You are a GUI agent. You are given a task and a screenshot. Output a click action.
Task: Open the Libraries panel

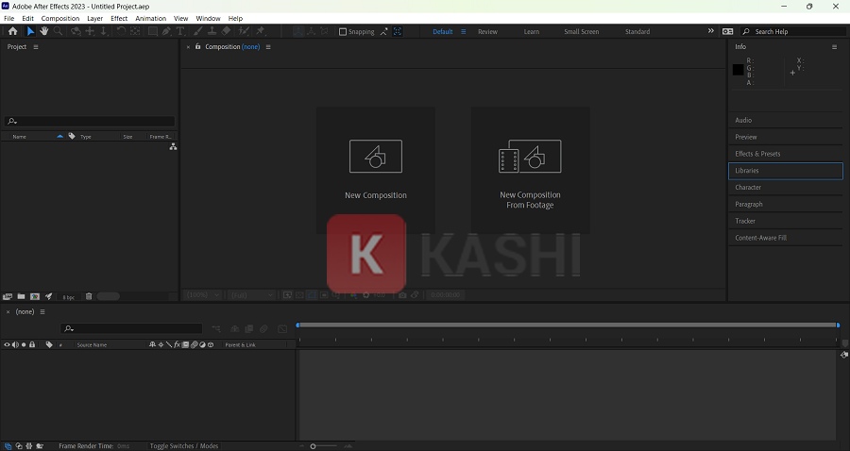click(x=786, y=171)
